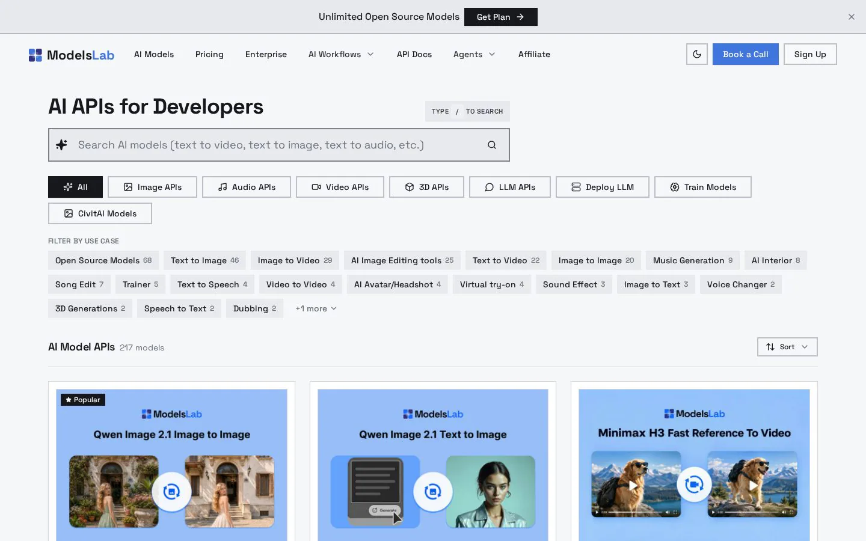
Task: Toggle dark mode moon icon
Action: click(x=697, y=54)
